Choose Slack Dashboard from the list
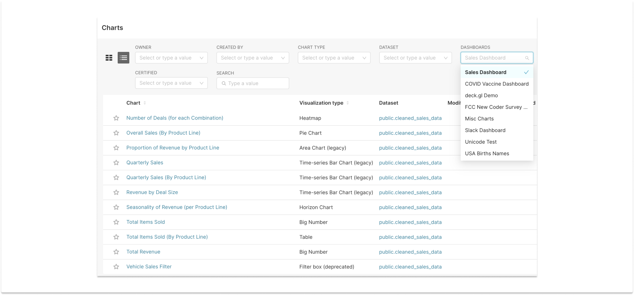This screenshot has width=634, height=295. coord(485,130)
